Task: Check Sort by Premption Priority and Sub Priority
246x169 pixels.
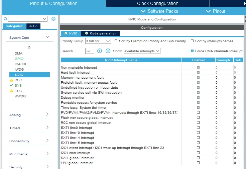Action: 116,41
